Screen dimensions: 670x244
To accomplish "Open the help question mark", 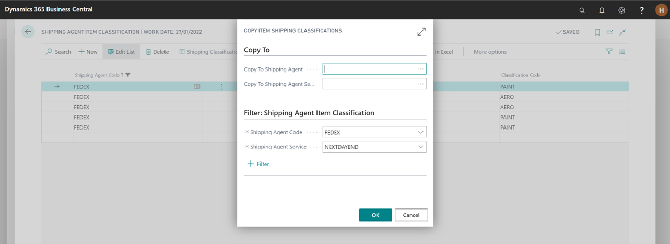I will coord(642,10).
